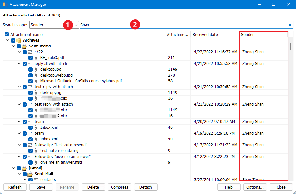Open the Search scope dropdown
This screenshot has width=296, height=194.
pyautogui.click(x=76, y=25)
